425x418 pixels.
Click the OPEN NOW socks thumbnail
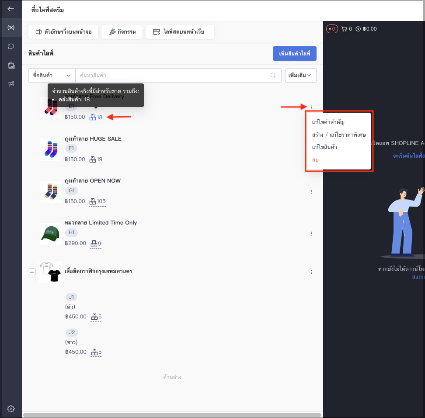51,192
